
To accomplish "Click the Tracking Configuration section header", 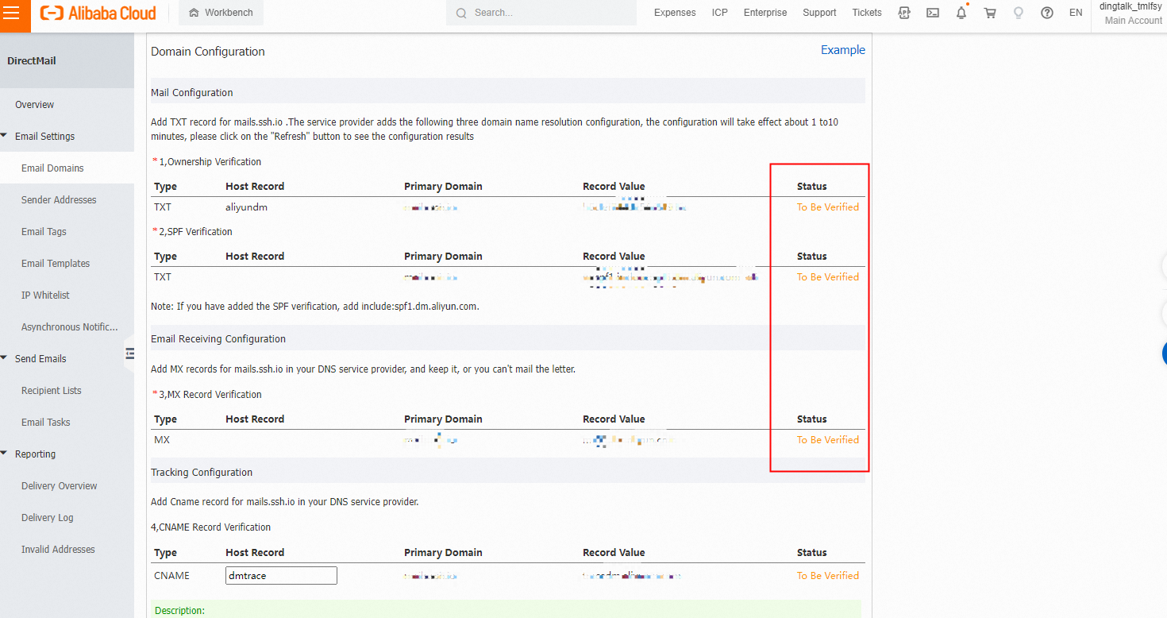I will point(202,473).
